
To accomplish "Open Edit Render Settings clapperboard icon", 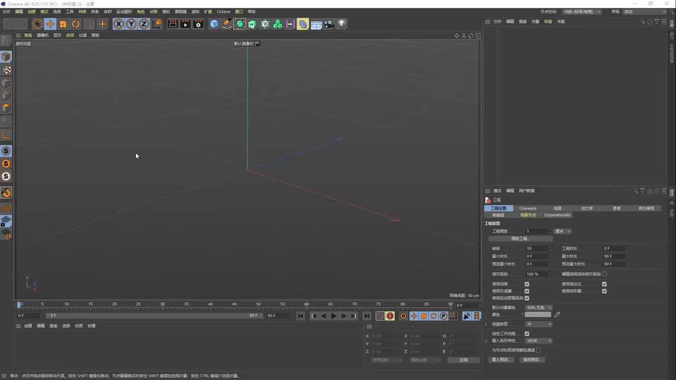I will 198,24.
